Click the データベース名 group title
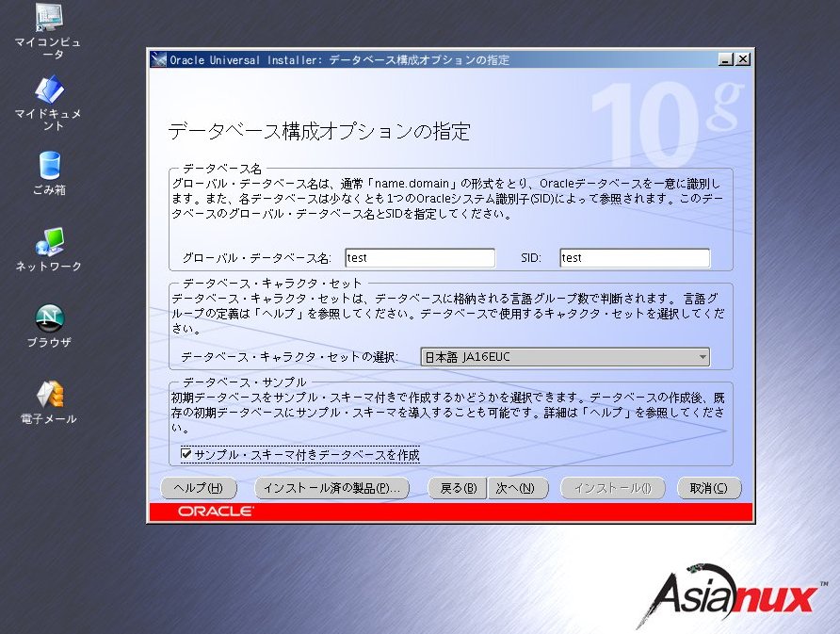Screen dimensions: 840x634 pyautogui.click(x=222, y=169)
